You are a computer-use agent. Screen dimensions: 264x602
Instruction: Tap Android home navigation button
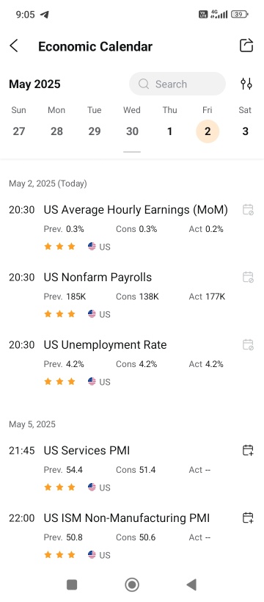(x=132, y=584)
